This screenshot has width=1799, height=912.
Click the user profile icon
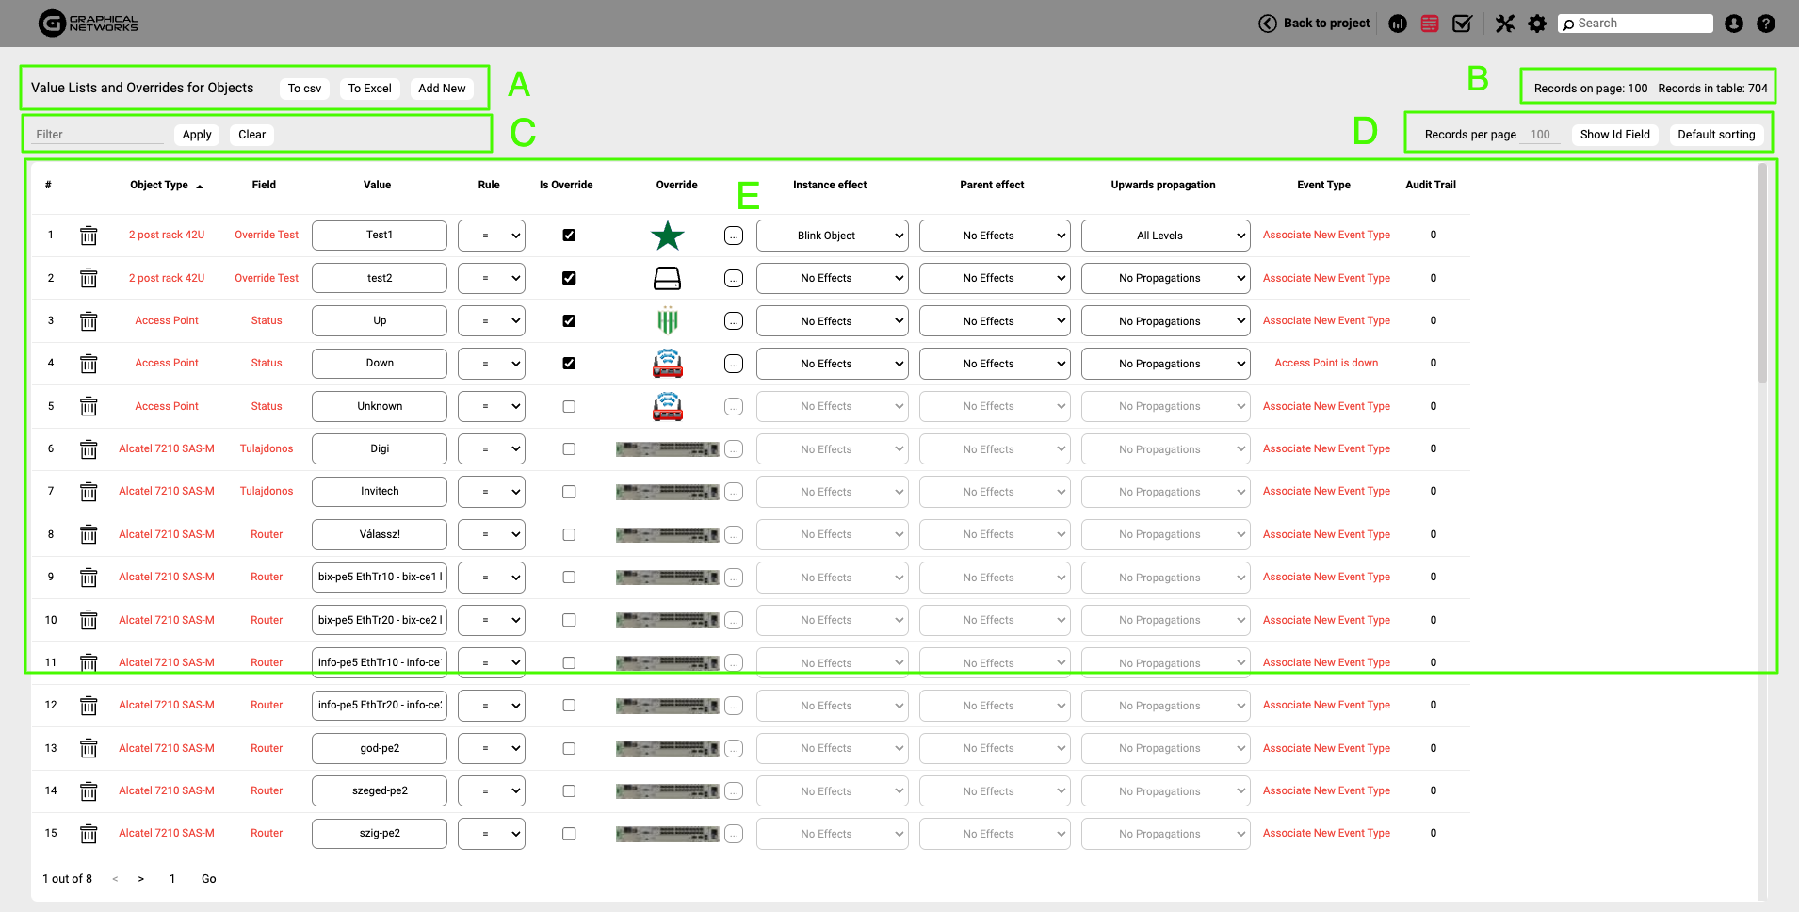(1734, 24)
